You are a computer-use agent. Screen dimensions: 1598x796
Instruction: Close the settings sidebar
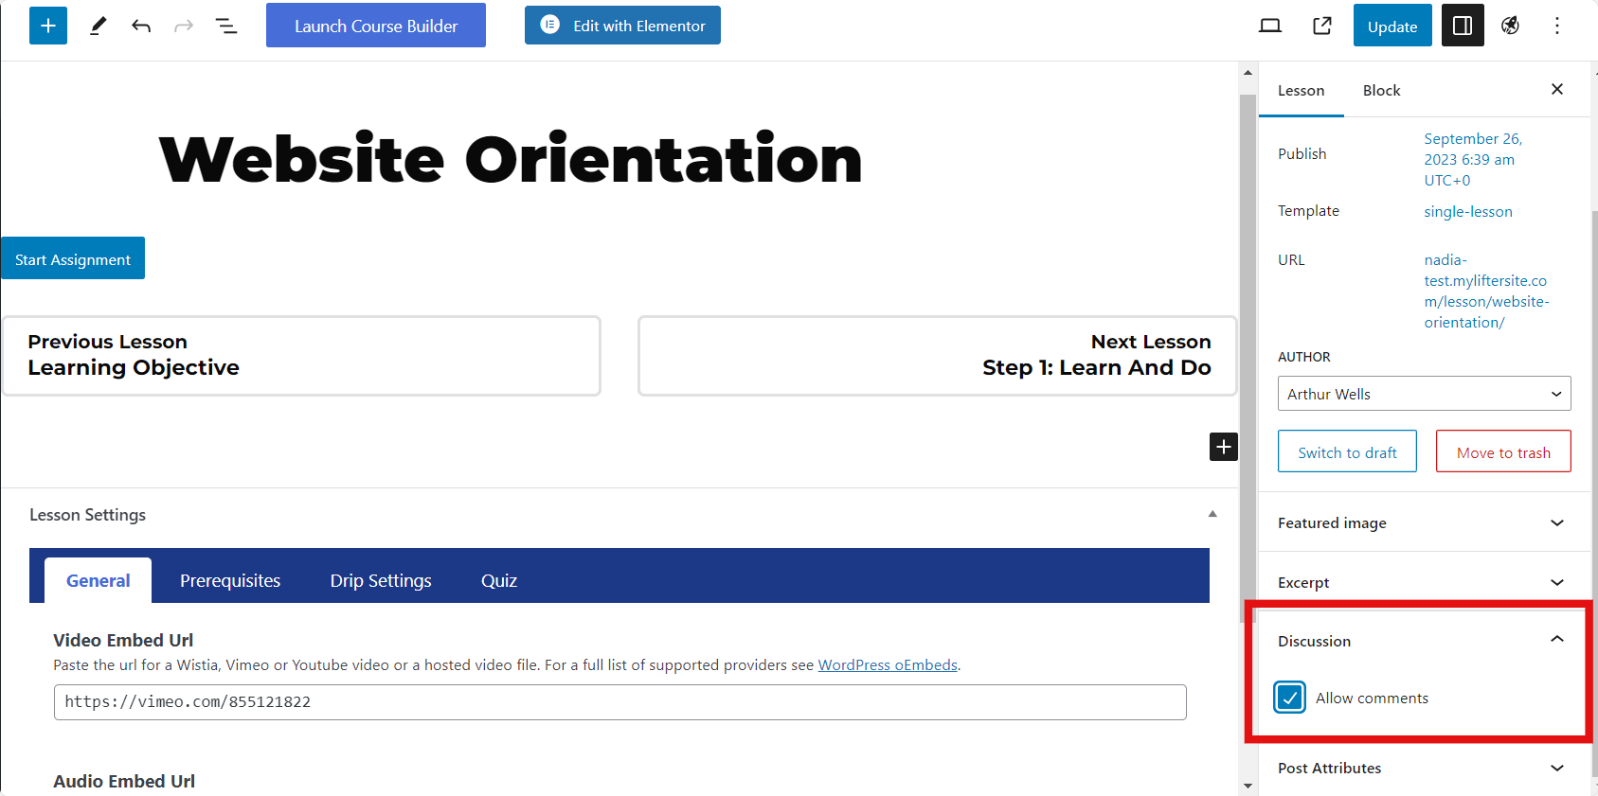coord(1557,89)
